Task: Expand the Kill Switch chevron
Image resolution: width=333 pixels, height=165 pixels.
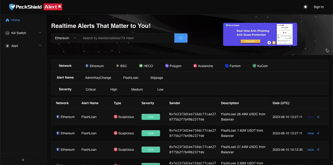Action: 40,33
